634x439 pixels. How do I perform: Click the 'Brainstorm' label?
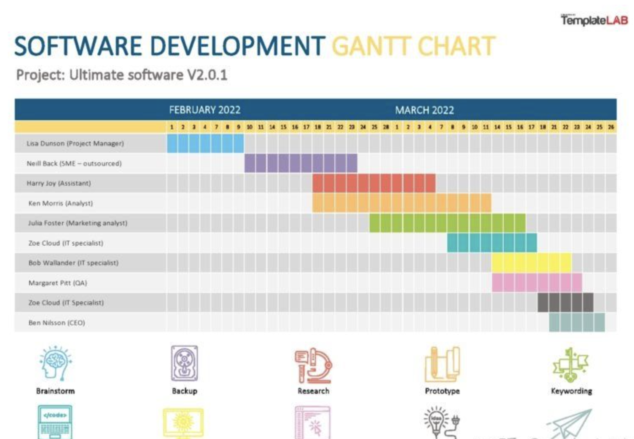pos(55,391)
